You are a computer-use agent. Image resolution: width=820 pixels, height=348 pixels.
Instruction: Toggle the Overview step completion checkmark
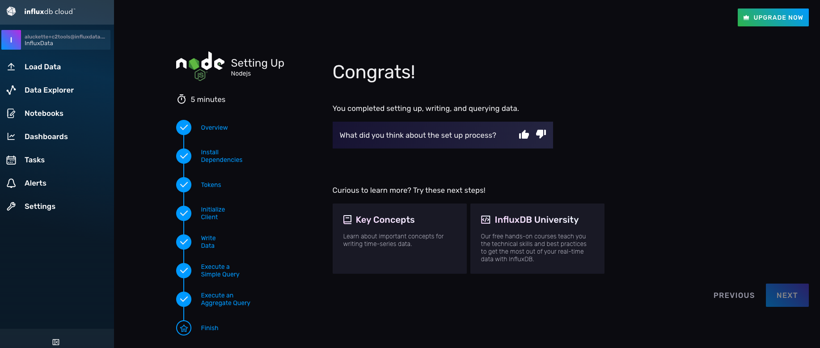pos(184,127)
